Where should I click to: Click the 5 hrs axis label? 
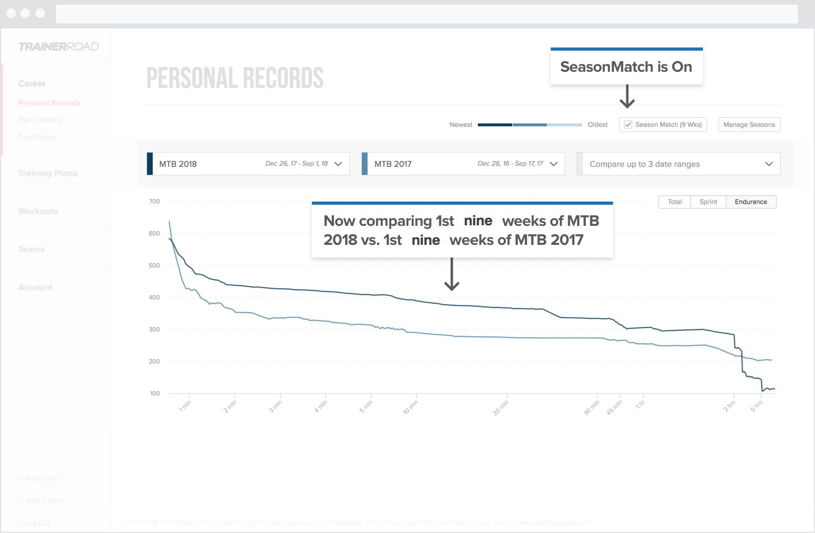coord(757,406)
